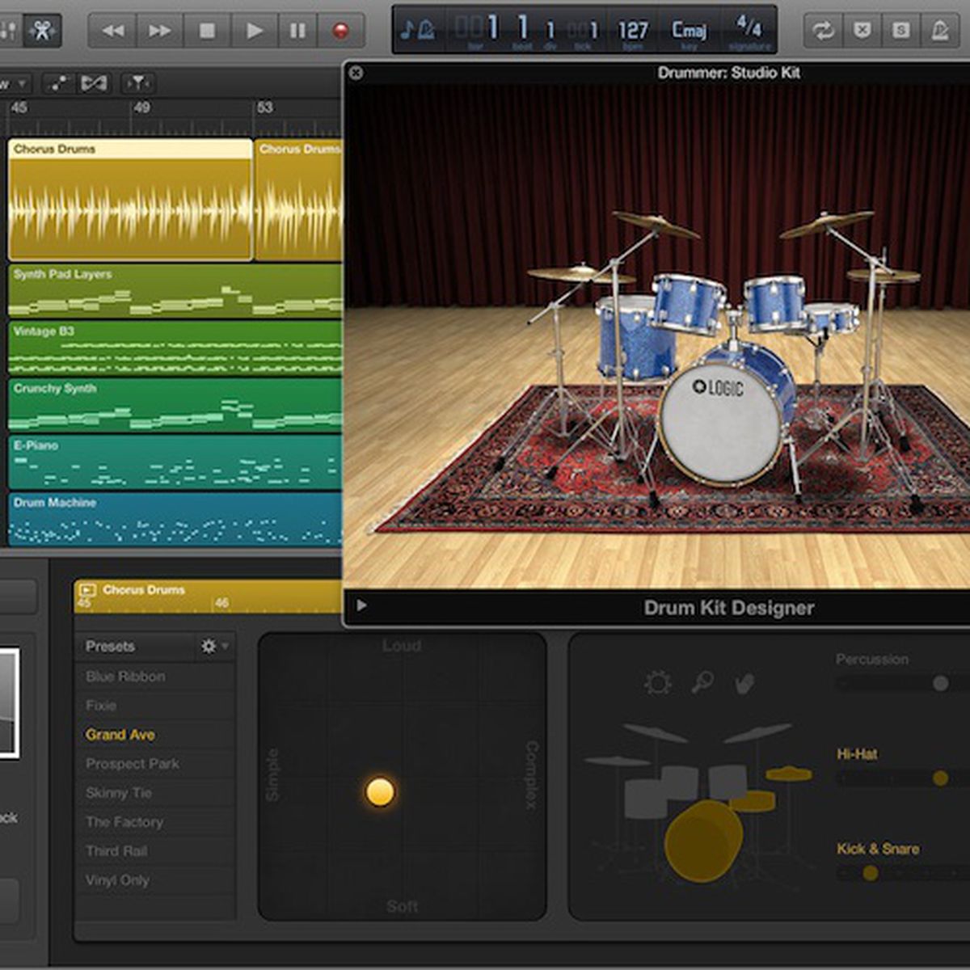Screen dimensions: 970x970
Task: Change the tempo value 127 in the LCD
Action: pos(633,31)
